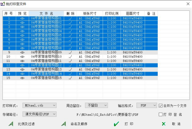Click the green 比例及过滤 icon
Image resolution: width=192 pixels, height=129 pixels.
[11, 124]
